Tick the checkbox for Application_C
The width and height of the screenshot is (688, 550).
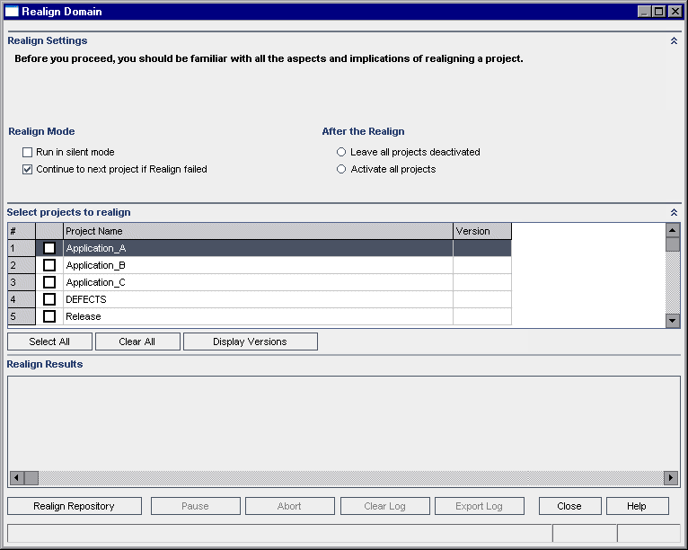pos(49,282)
